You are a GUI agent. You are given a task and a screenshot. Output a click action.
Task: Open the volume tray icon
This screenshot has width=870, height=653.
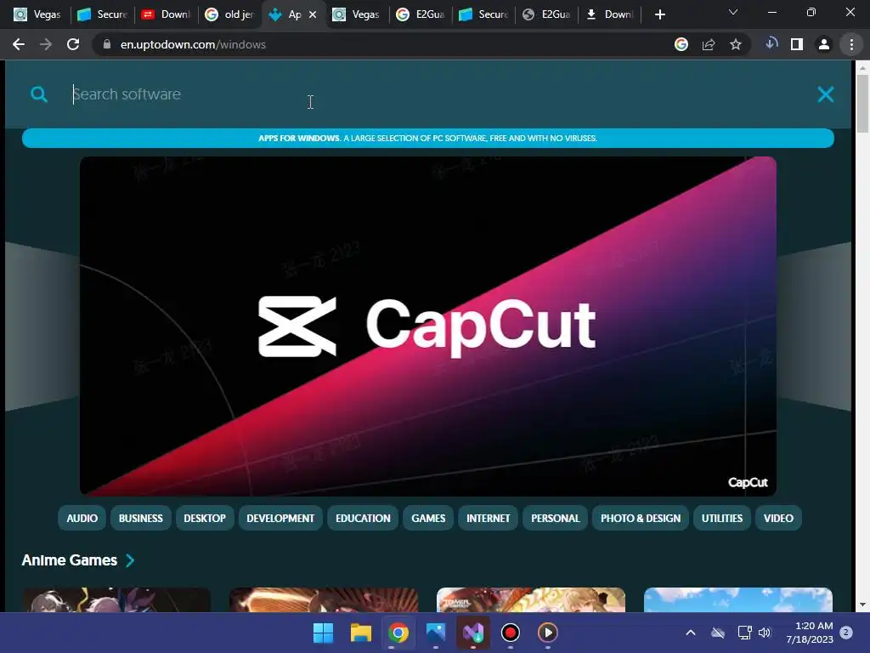[765, 633]
